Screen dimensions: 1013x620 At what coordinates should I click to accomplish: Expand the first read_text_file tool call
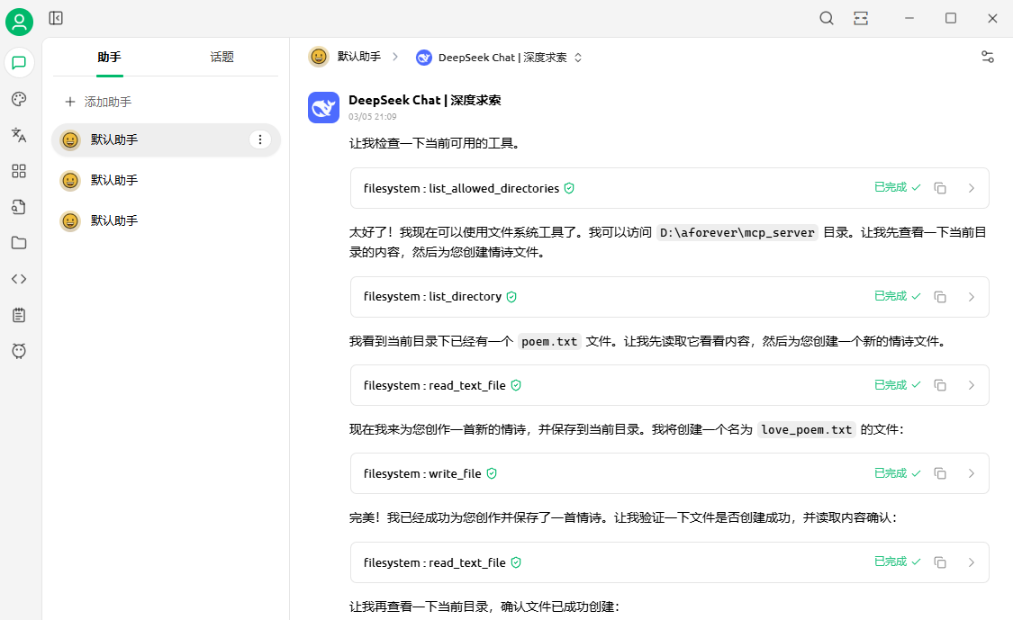click(x=971, y=385)
